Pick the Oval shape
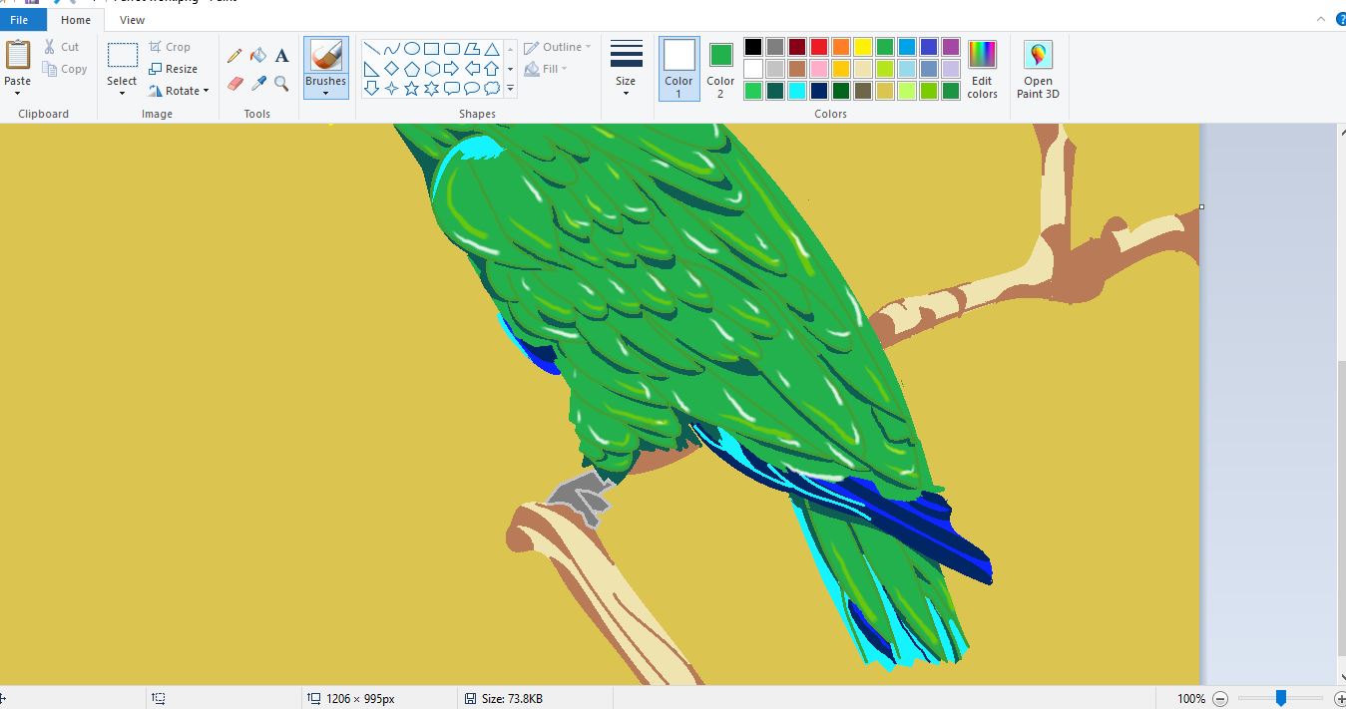 pyautogui.click(x=411, y=49)
